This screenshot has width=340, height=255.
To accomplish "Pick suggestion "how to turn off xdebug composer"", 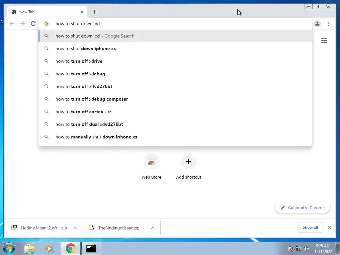I will [x=175, y=99].
